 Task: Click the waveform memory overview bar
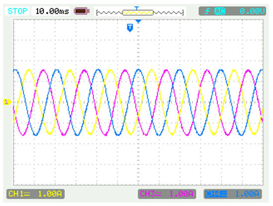140,12
